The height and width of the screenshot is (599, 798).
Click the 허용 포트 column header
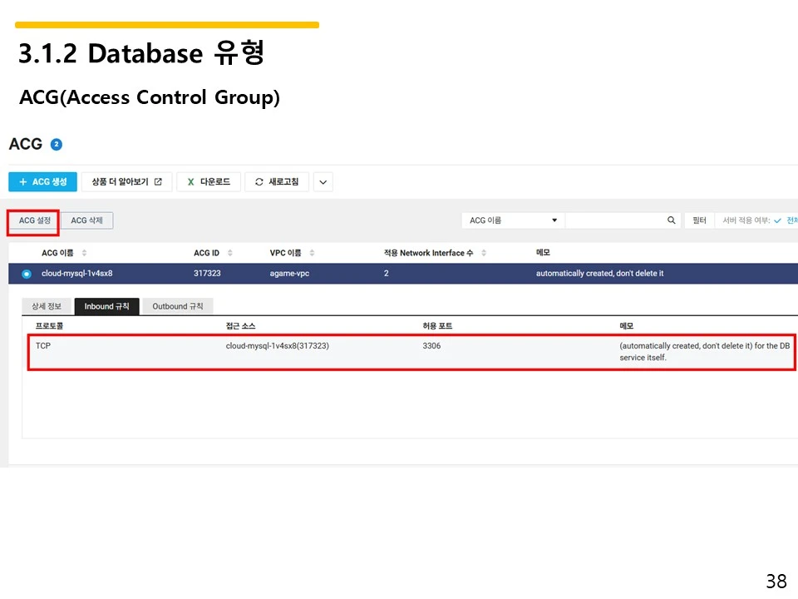pyautogui.click(x=437, y=326)
